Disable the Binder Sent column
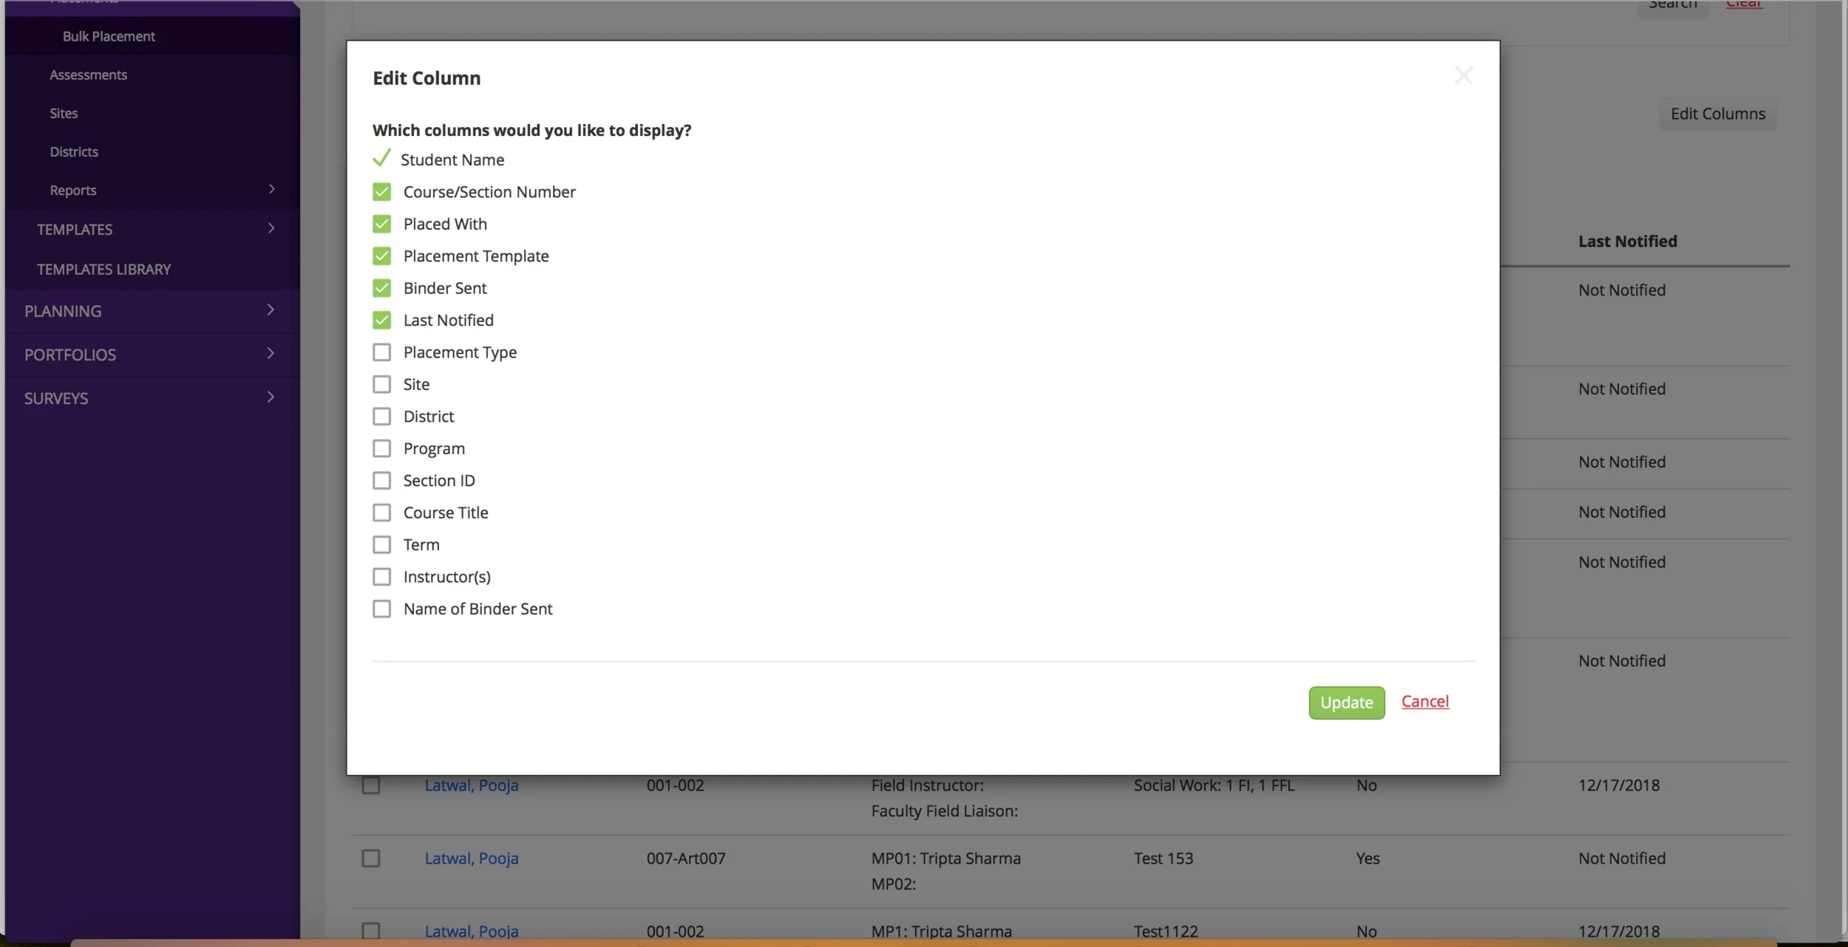The image size is (1848, 947). click(381, 288)
